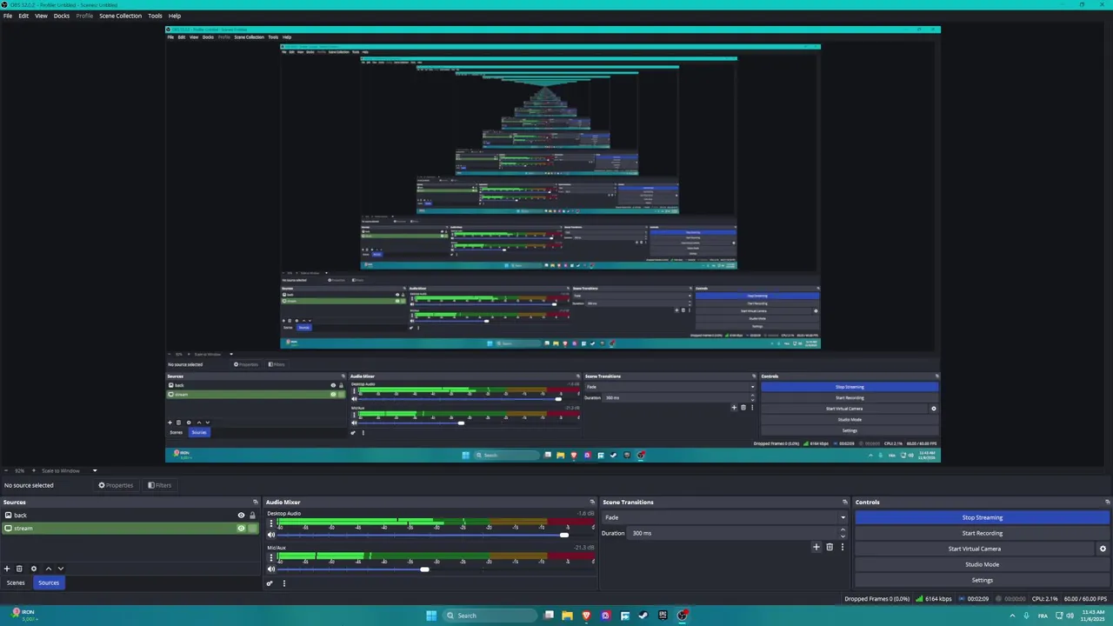Open scene transition properties three-dot menu
1113x626 pixels.
(842, 547)
